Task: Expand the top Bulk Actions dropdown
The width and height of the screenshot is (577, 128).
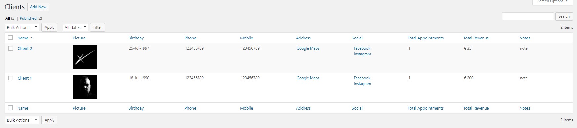Action: pos(22,27)
